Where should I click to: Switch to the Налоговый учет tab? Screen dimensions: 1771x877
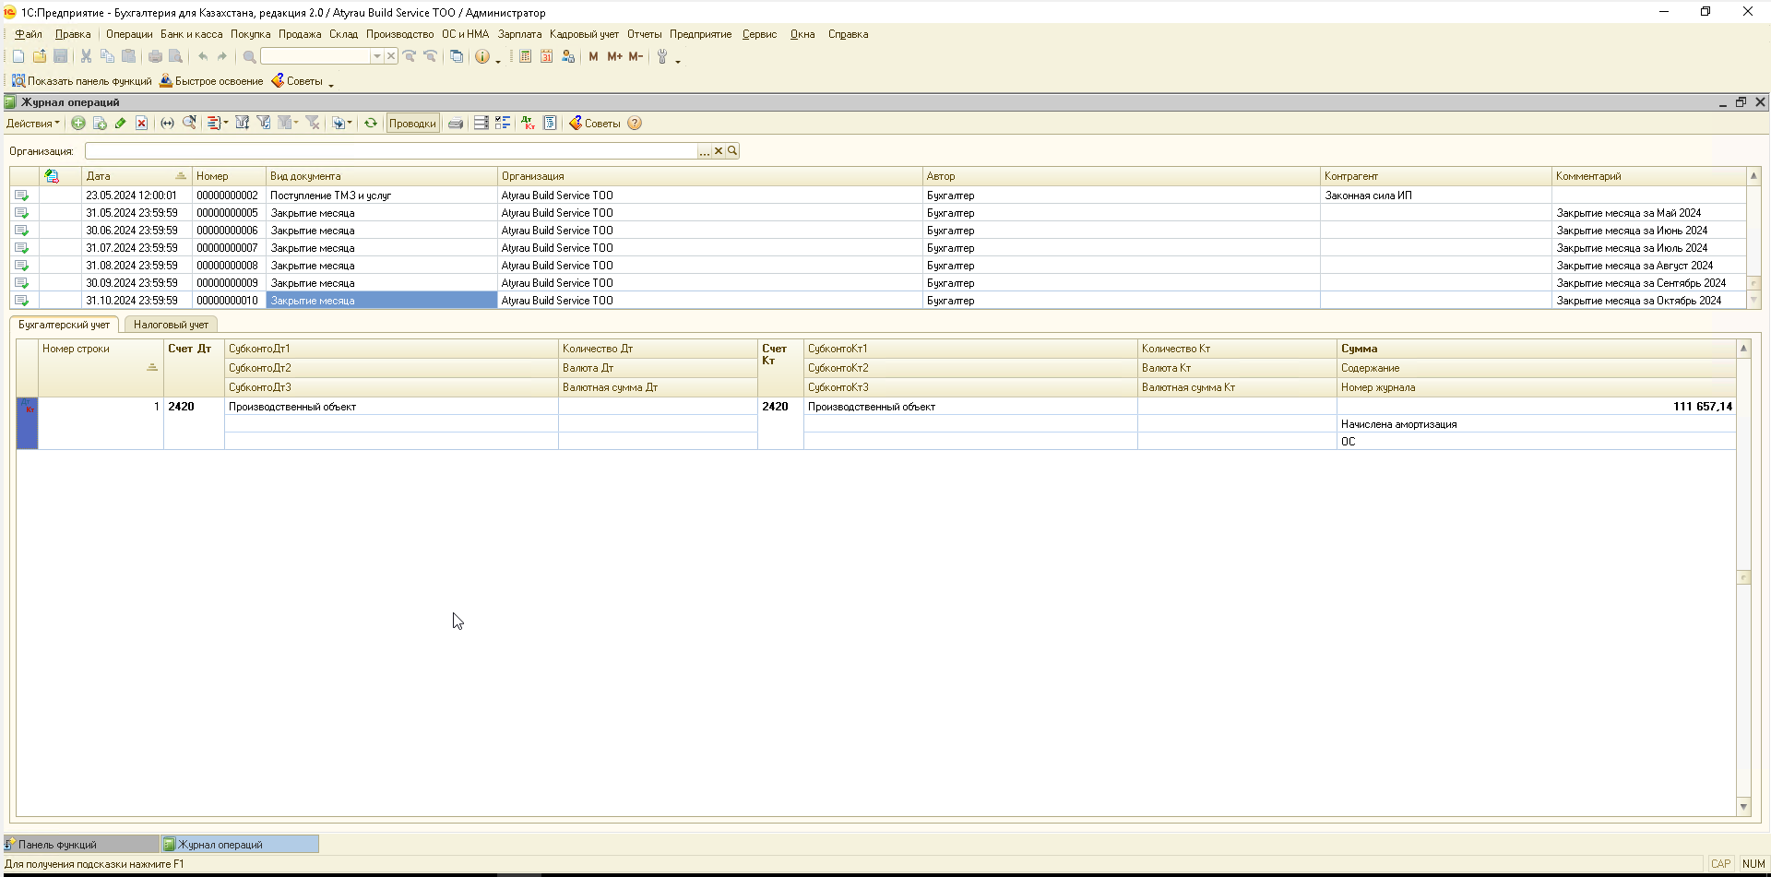[x=171, y=325]
